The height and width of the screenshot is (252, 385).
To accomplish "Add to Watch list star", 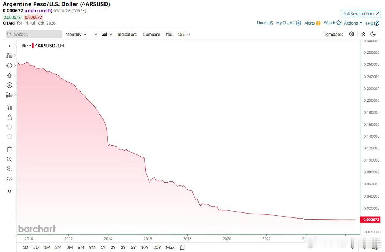I will coord(333,23).
